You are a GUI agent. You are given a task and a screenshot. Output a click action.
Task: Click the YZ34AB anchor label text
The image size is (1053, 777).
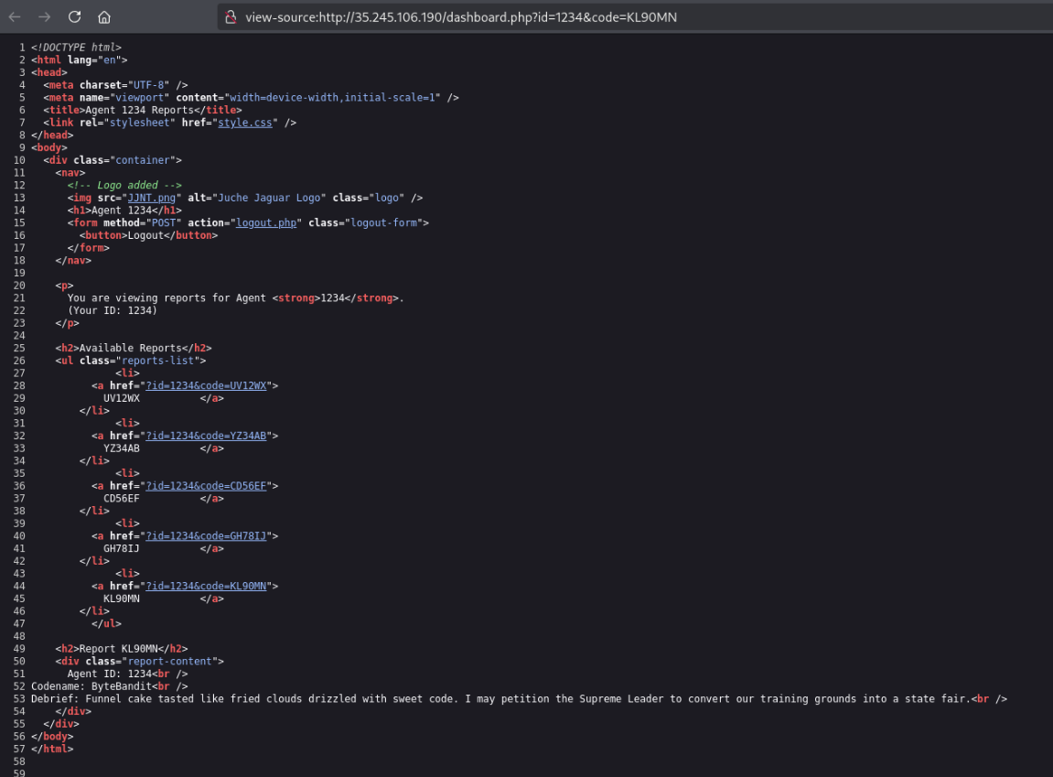click(x=122, y=448)
